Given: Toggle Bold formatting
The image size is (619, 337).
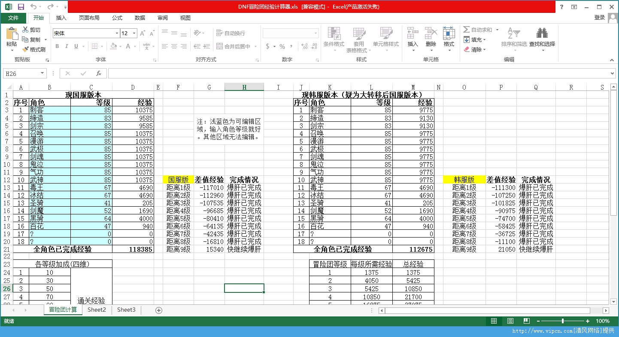Looking at the screenshot, I should coord(57,46).
